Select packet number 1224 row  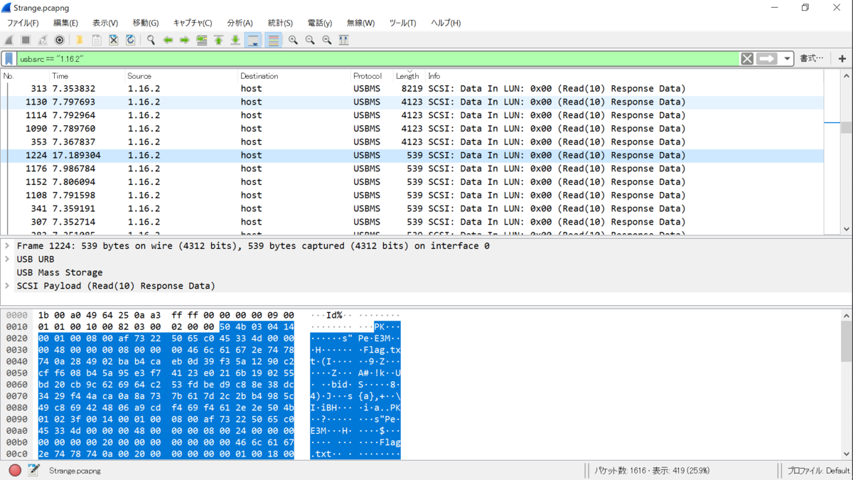[412, 155]
